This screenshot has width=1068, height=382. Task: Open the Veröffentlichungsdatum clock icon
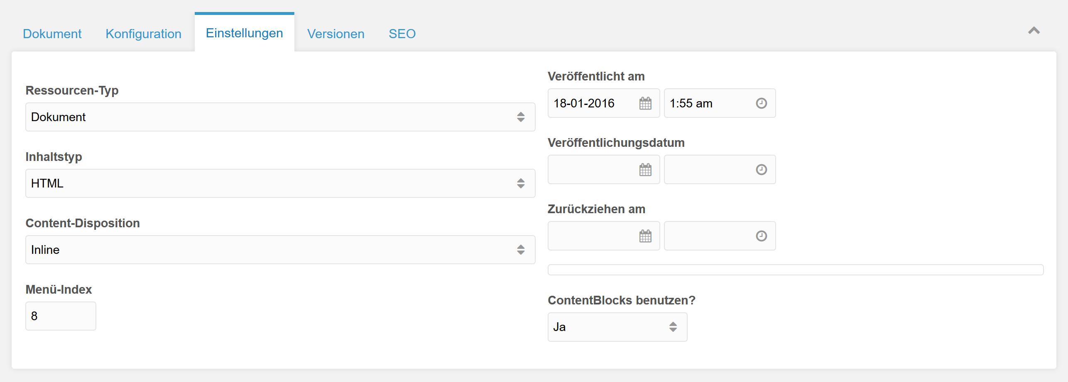tap(761, 170)
